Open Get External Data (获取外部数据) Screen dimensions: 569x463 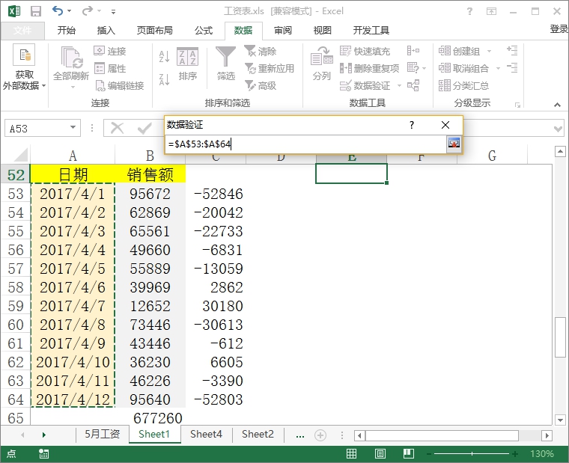24,67
